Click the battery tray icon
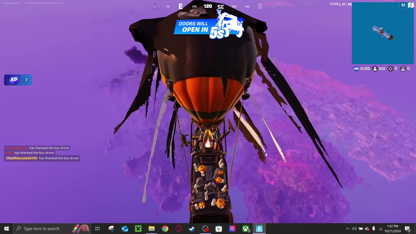Screen dimensions: 416x234 tap(360, 228)
